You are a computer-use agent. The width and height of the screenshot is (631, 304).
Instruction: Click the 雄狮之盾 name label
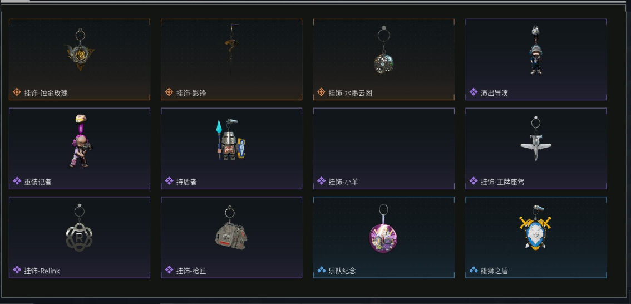[x=494, y=271]
